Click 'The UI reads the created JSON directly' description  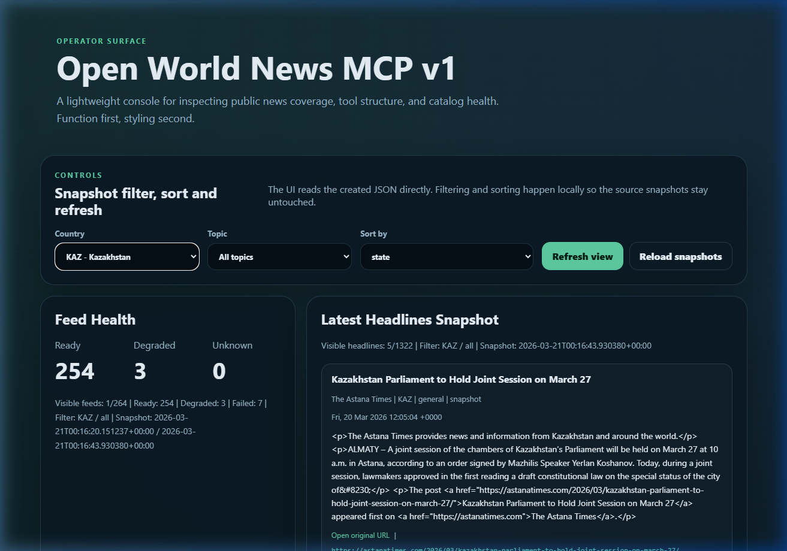point(488,196)
